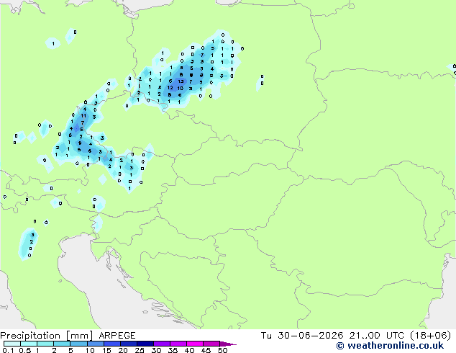Image resolution: width=456 pixels, height=353 pixels.
Task: Click the time '21..00 UTC'
Action: point(377,336)
